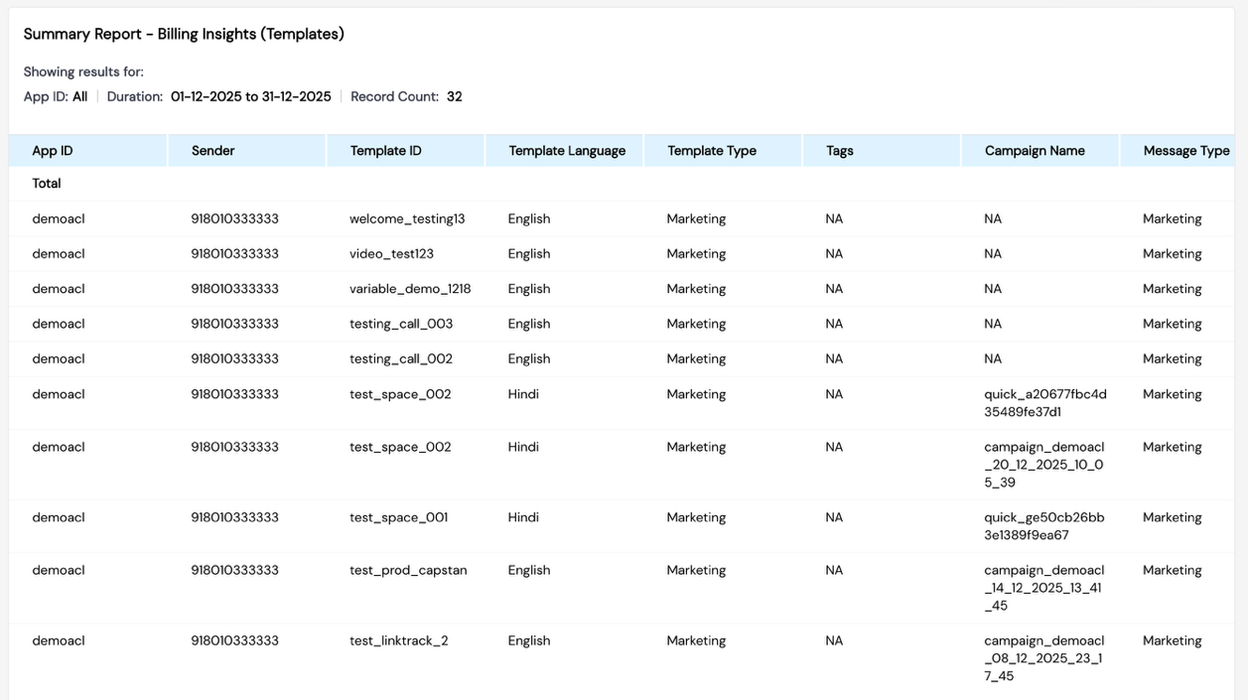The height and width of the screenshot is (700, 1248).
Task: Click Message Type Marketing in video_test123 row
Action: (1173, 254)
